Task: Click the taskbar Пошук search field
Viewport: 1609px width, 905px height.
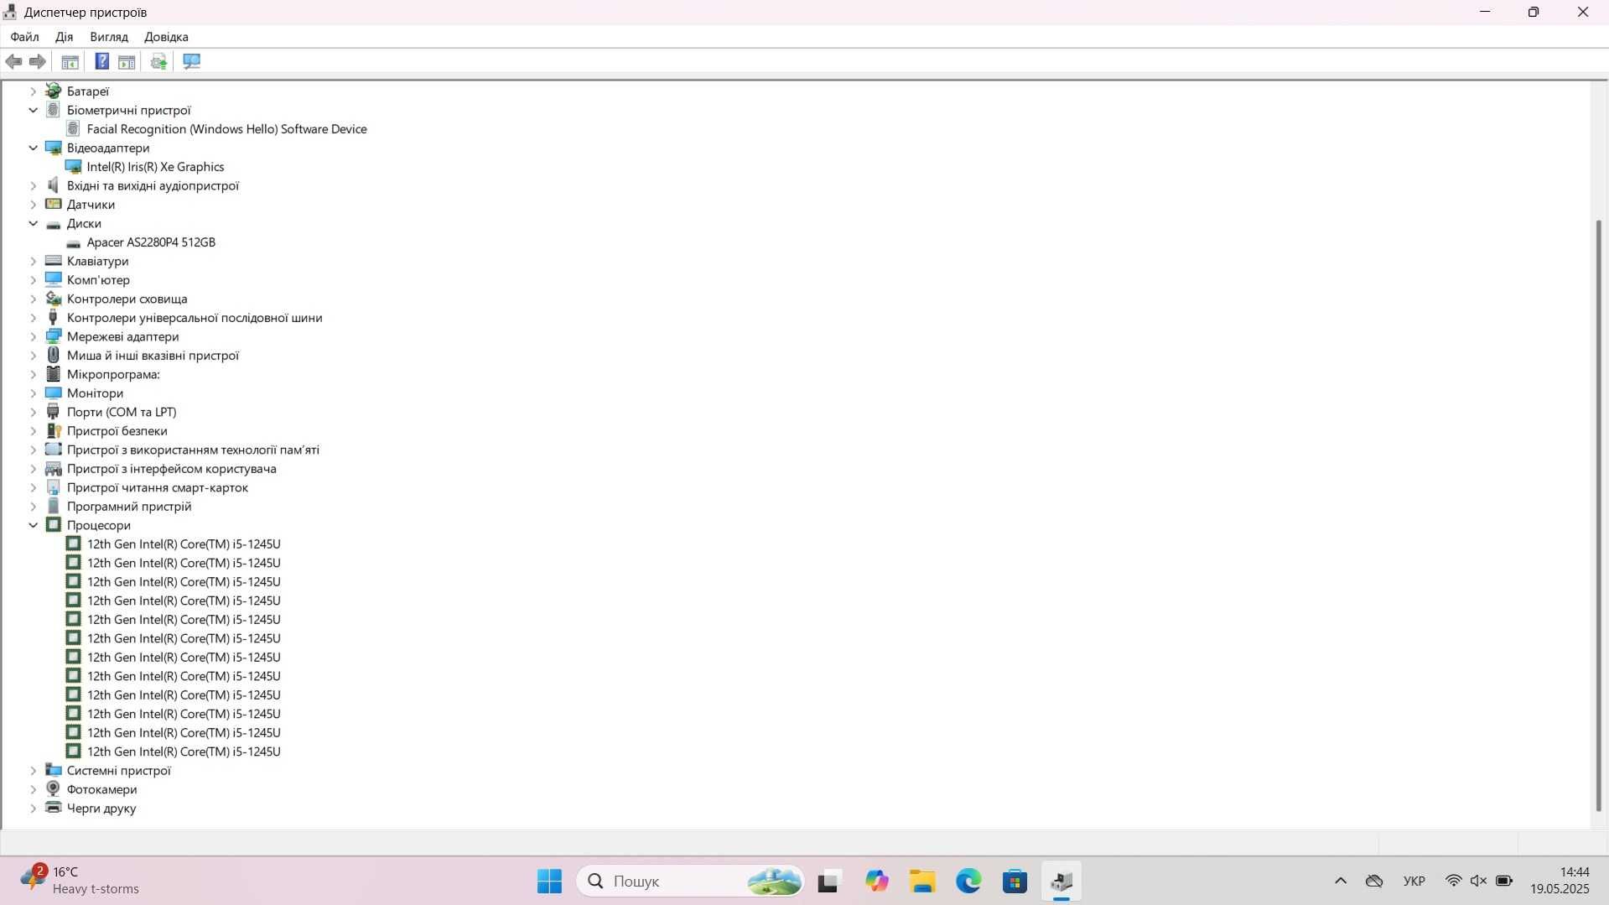Action: tap(690, 881)
